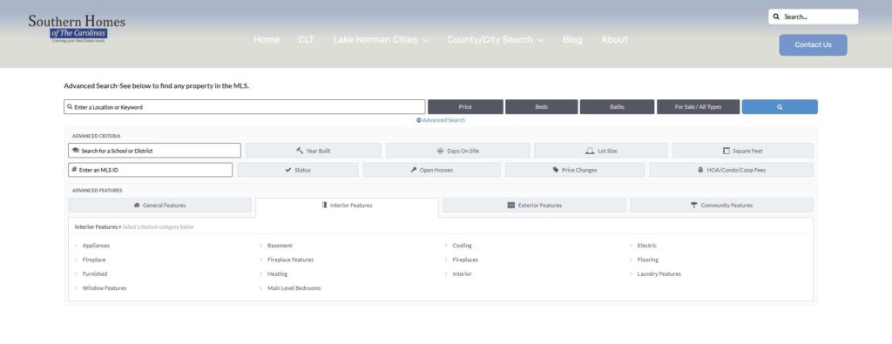Open the Price filter dropdown
This screenshot has height=344, width=892.
coord(465,107)
